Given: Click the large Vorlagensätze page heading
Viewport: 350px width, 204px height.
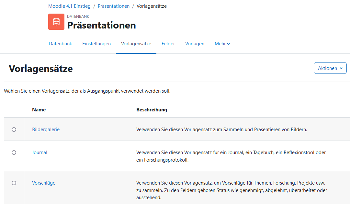Looking at the screenshot, I should pyautogui.click(x=41, y=69).
